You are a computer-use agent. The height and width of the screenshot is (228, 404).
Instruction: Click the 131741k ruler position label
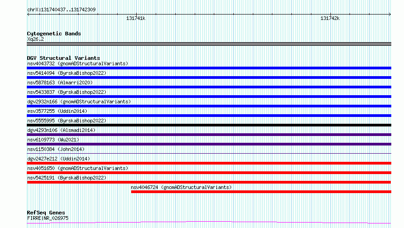pos(136,18)
